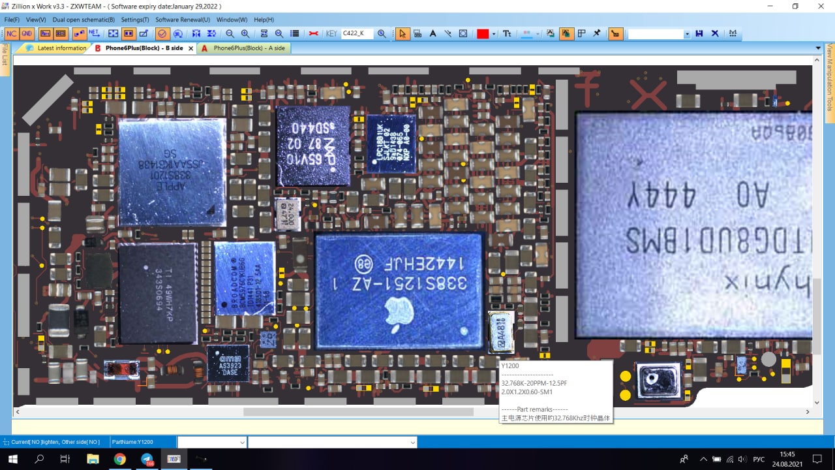Click the Apple 338S1201 chip on board
Viewport: 835px width, 470px height.
[172, 172]
